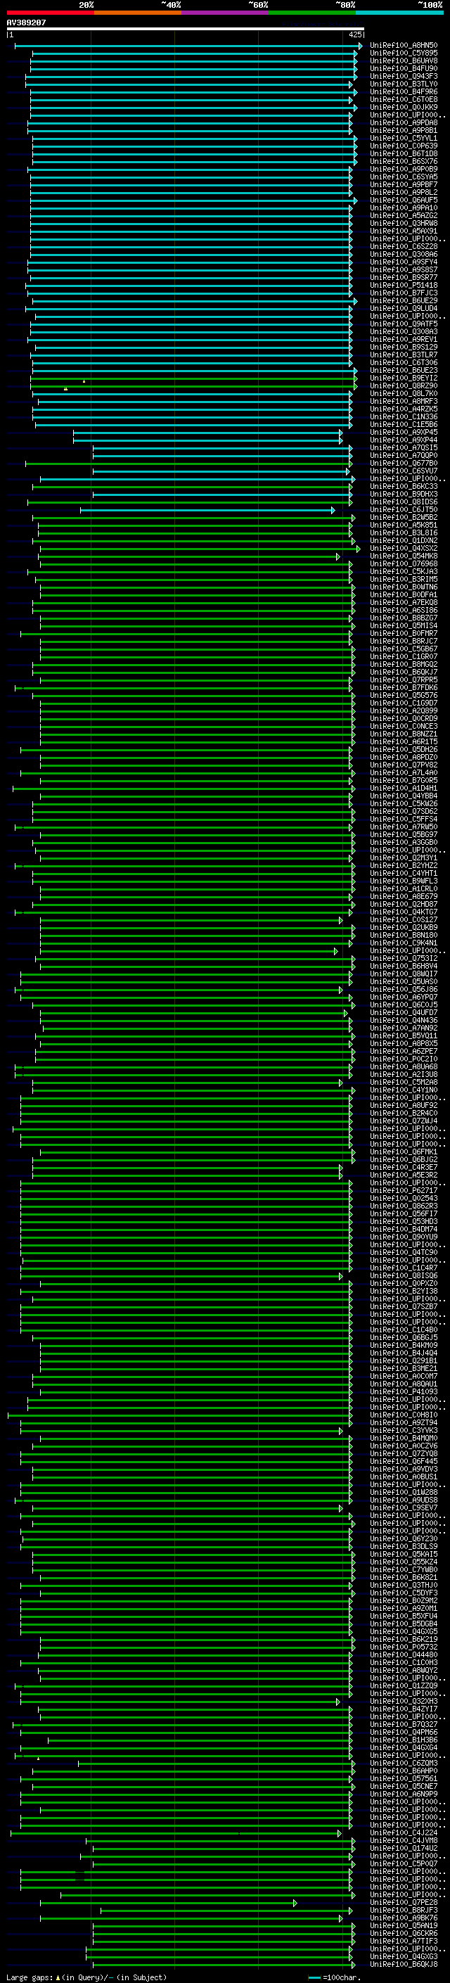Select hit label UniRef100_P51418
Image resolution: width=450 pixels, height=1983 pixels.
pyautogui.click(x=403, y=286)
